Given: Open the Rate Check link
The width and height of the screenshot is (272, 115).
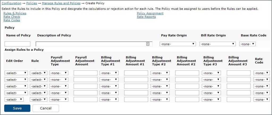Looking at the screenshot, I should [x=12, y=17].
